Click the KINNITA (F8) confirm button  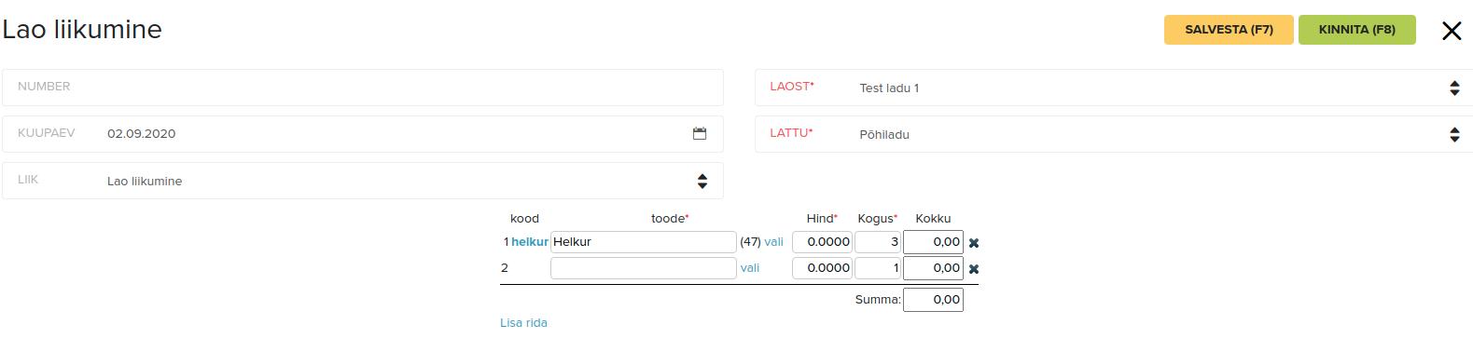click(x=1356, y=30)
